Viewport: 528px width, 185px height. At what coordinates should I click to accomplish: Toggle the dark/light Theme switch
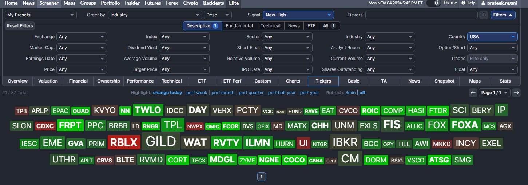[433, 3]
